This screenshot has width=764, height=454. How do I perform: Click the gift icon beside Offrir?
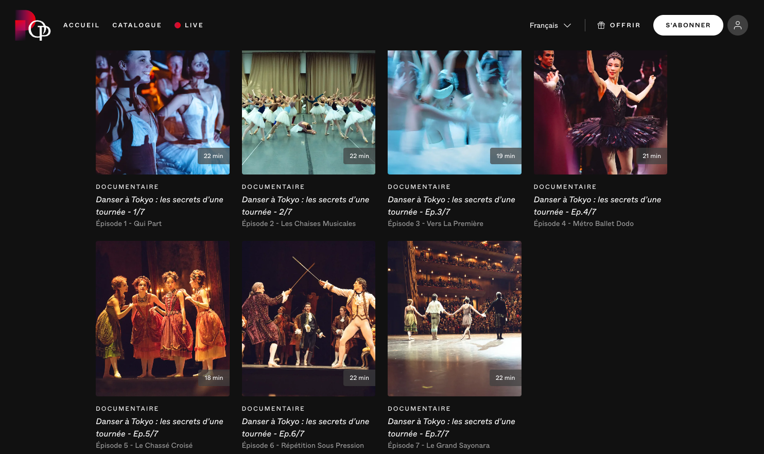point(601,25)
